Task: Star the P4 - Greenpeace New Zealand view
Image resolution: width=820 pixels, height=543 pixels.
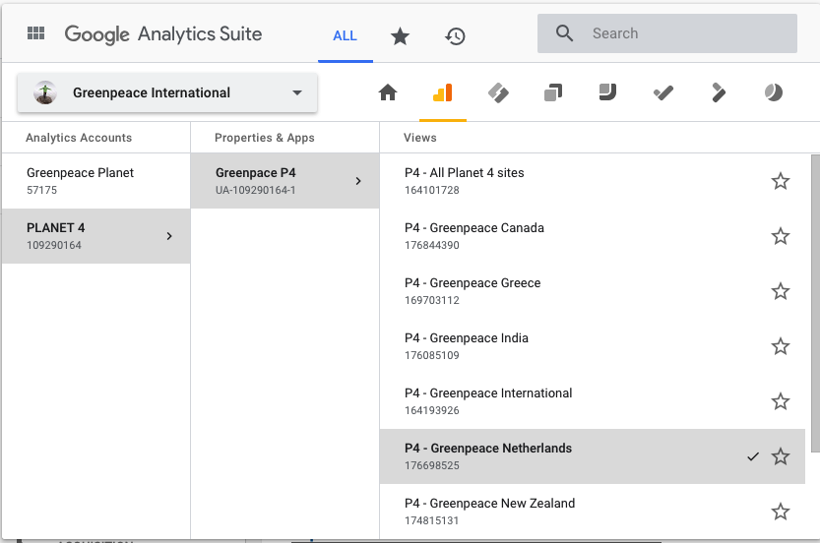Action: coord(781,512)
